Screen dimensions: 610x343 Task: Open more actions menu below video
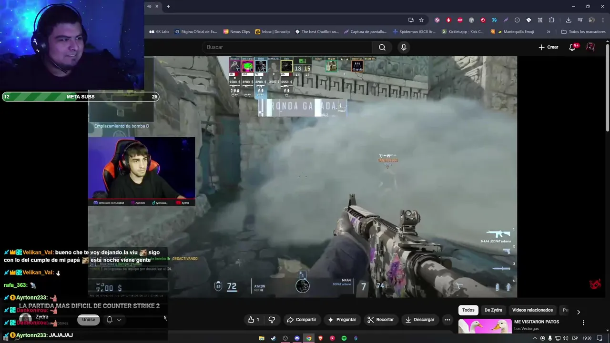[x=447, y=320]
